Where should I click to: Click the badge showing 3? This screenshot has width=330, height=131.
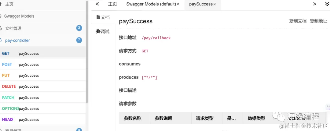coord(79,28)
